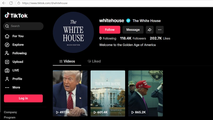Open the 865.2K views video thumbnail
The width and height of the screenshot is (213, 120).
tap(145, 93)
